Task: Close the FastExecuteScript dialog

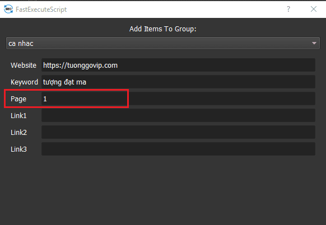Action: (x=314, y=9)
